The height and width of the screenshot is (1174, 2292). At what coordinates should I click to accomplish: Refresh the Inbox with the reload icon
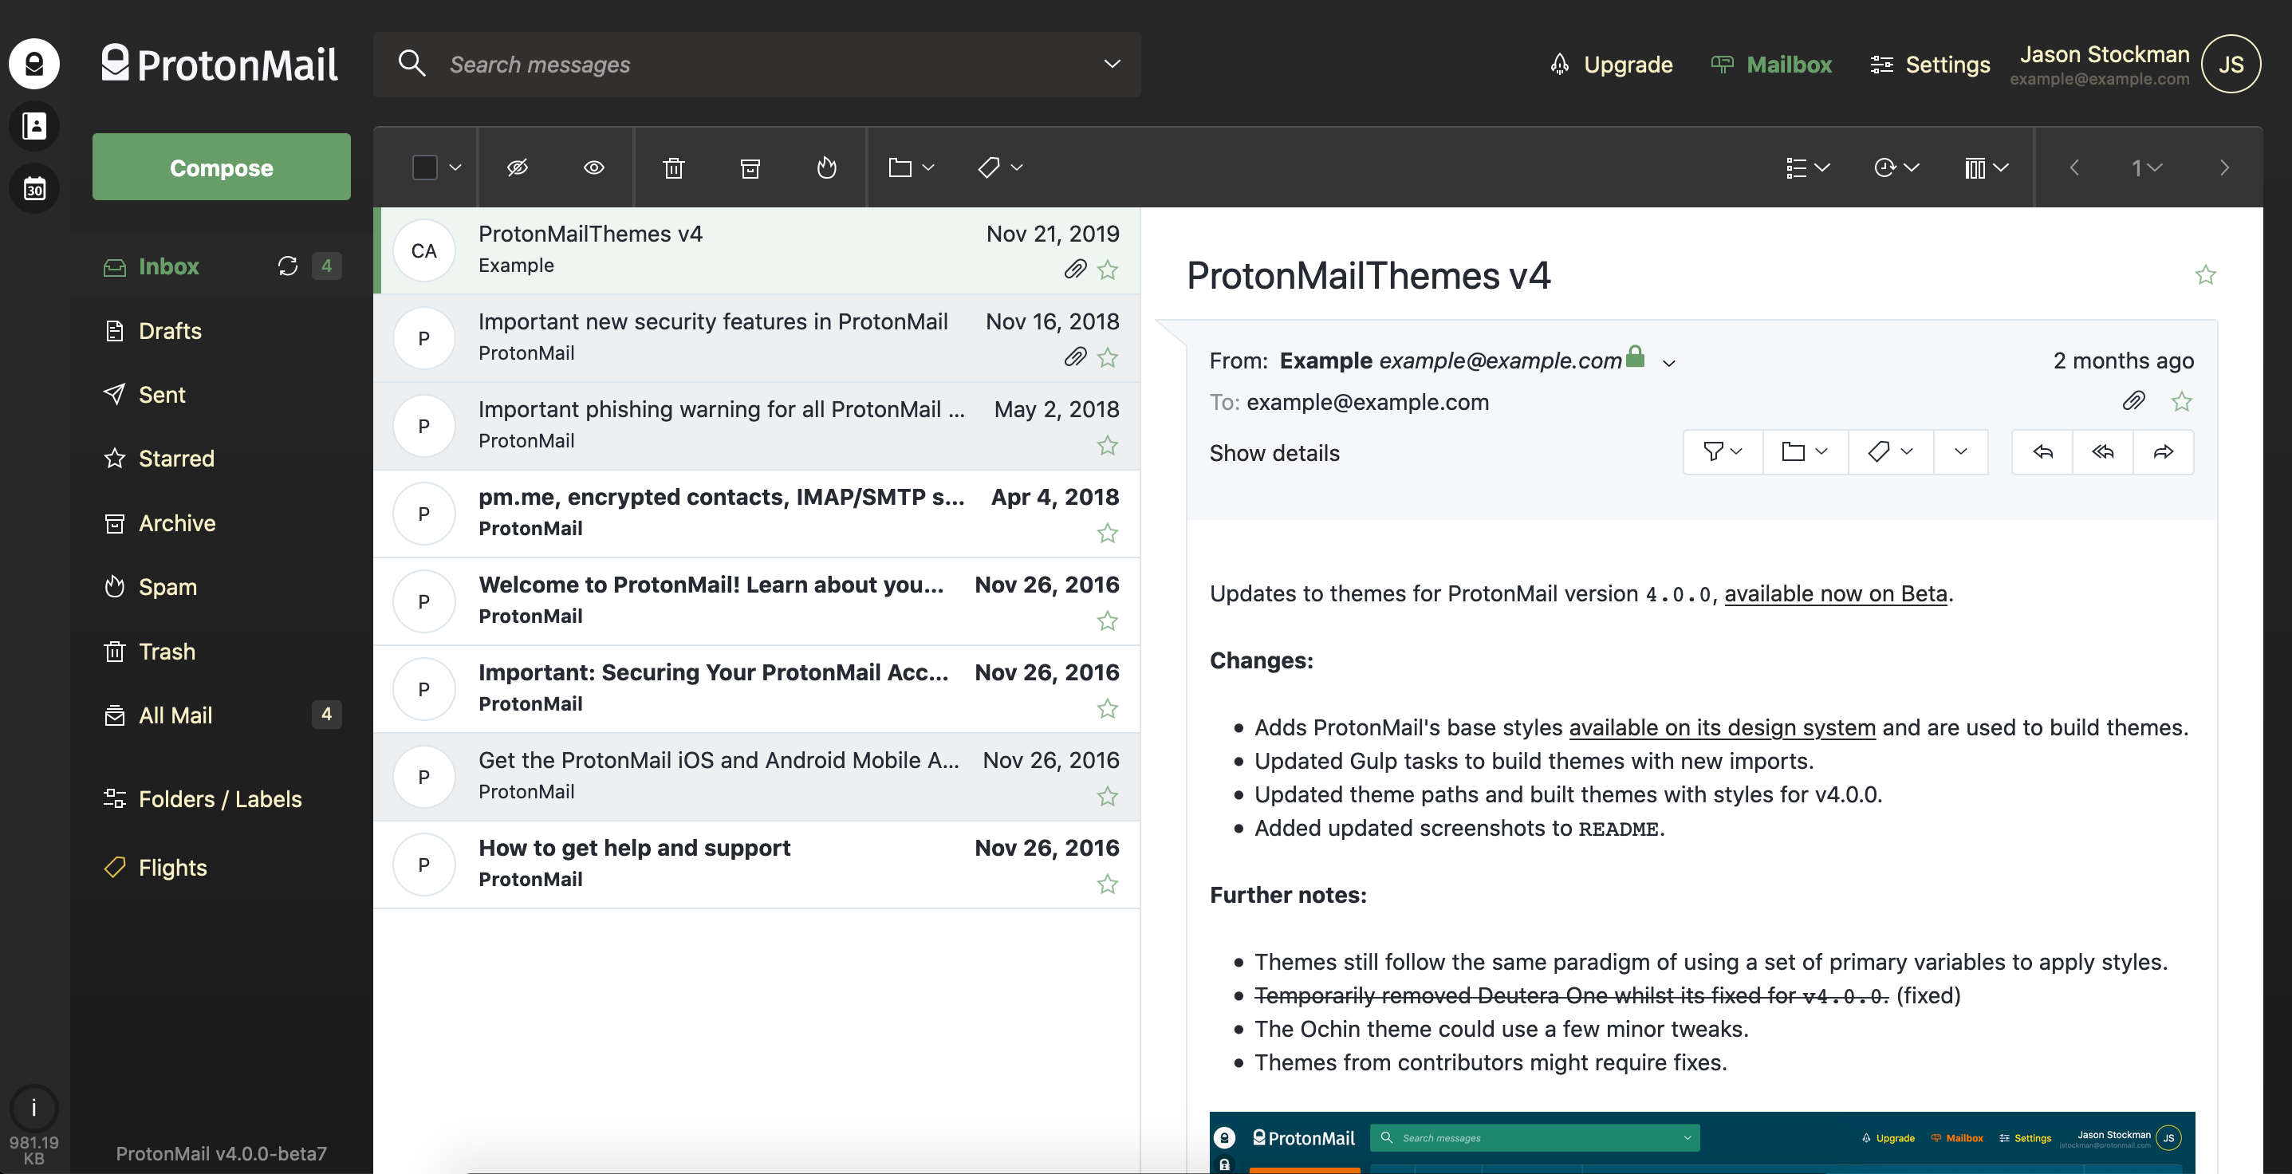[287, 266]
